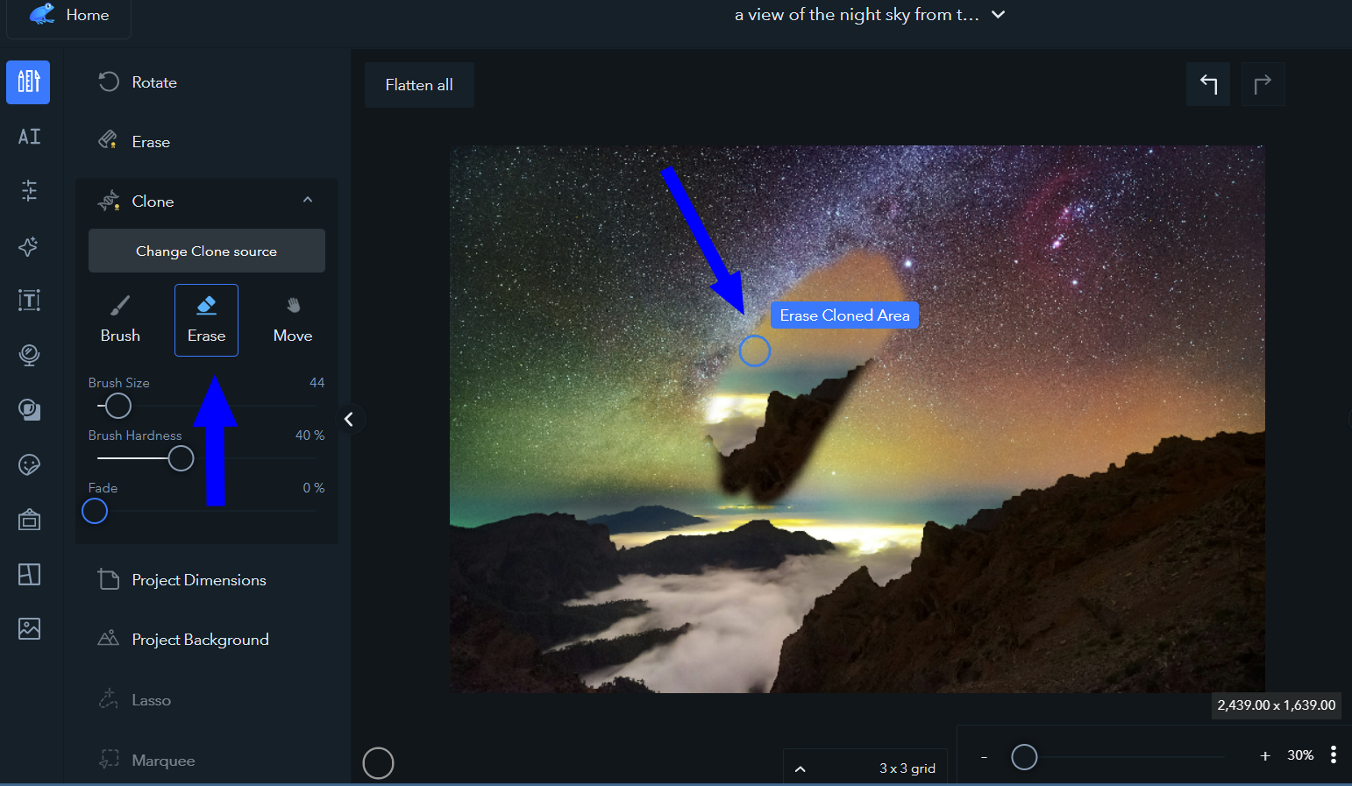Click the zoom slider handle

(1024, 756)
